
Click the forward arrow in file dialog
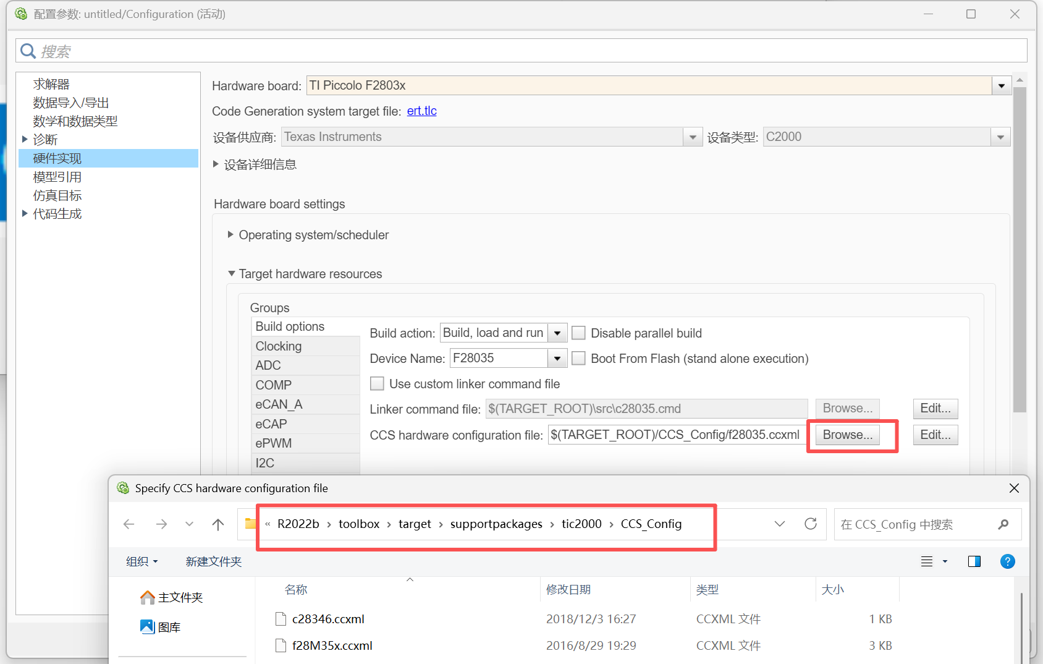(161, 524)
